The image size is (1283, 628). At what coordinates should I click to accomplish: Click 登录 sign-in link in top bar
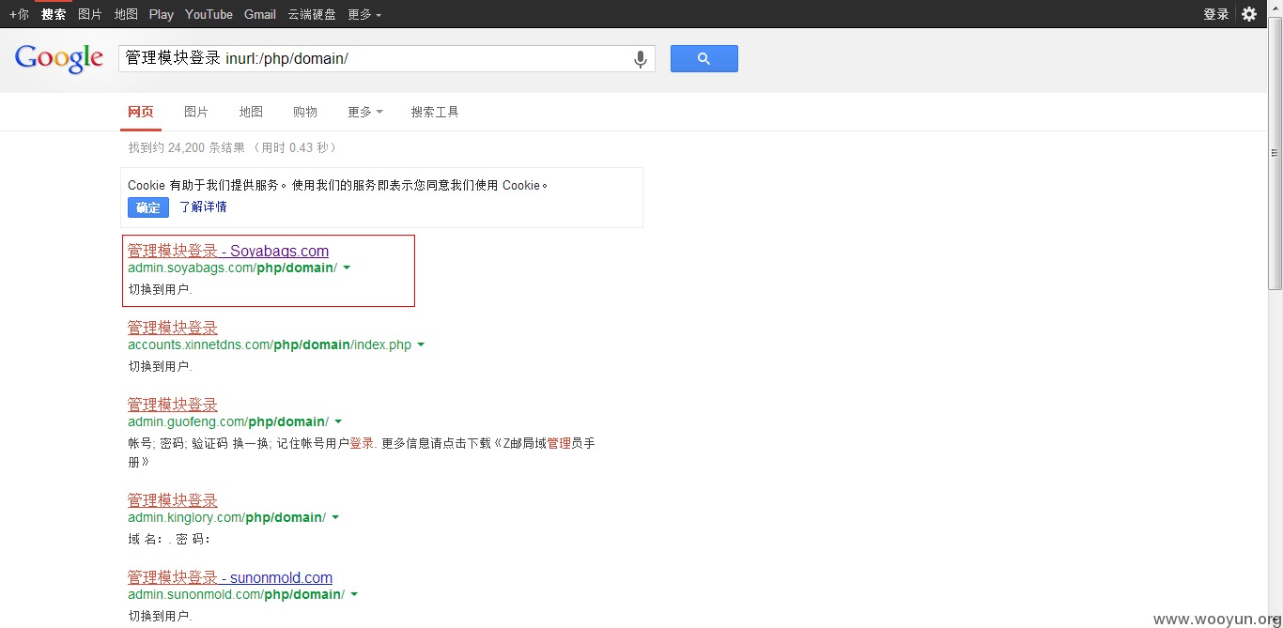(1216, 14)
